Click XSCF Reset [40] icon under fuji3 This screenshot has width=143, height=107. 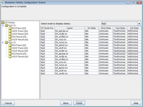pyautogui.click(x=10, y=40)
